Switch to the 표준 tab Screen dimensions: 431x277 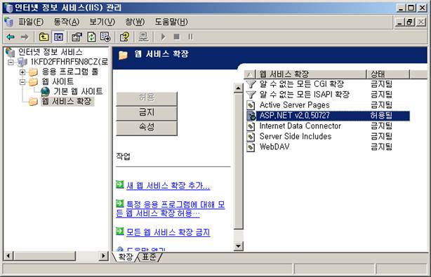[150, 257]
